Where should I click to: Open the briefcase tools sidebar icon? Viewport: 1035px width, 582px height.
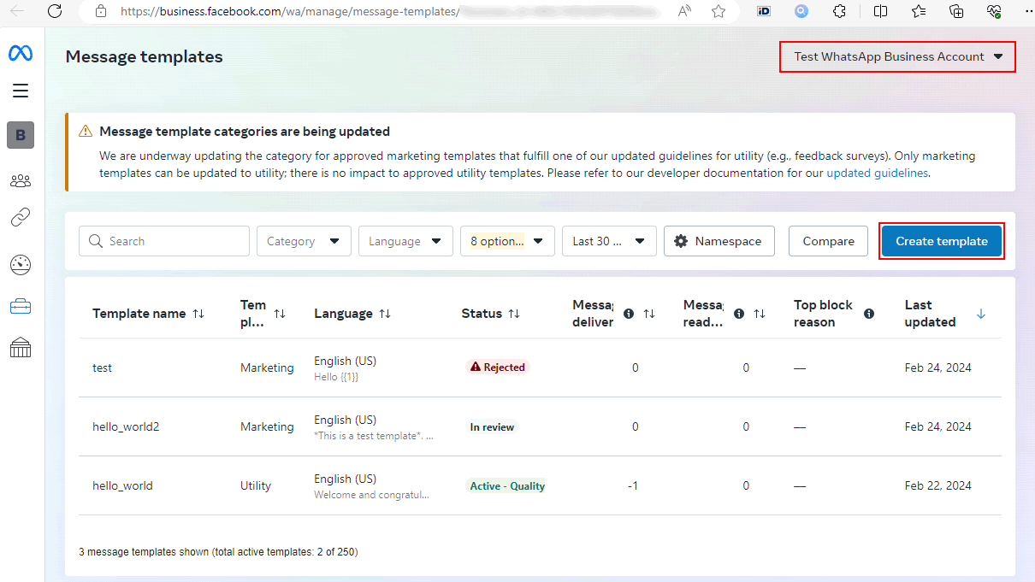21,307
